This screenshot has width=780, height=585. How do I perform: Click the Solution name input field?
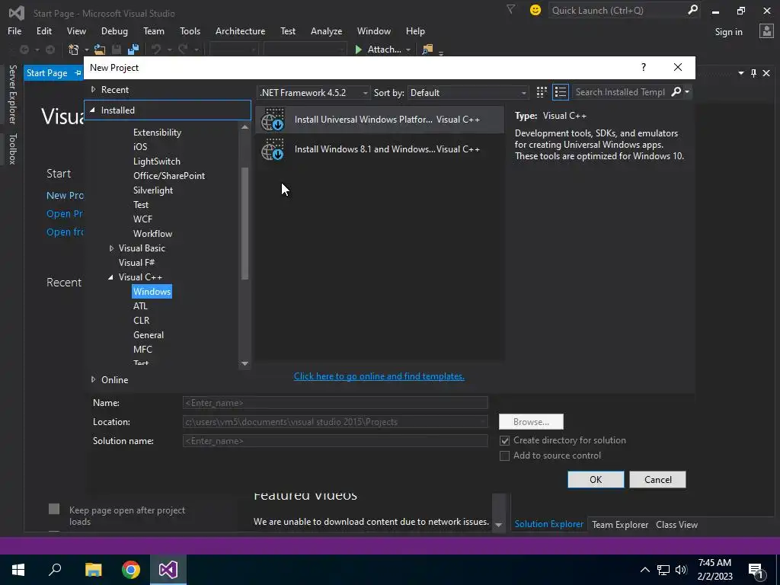pos(335,441)
